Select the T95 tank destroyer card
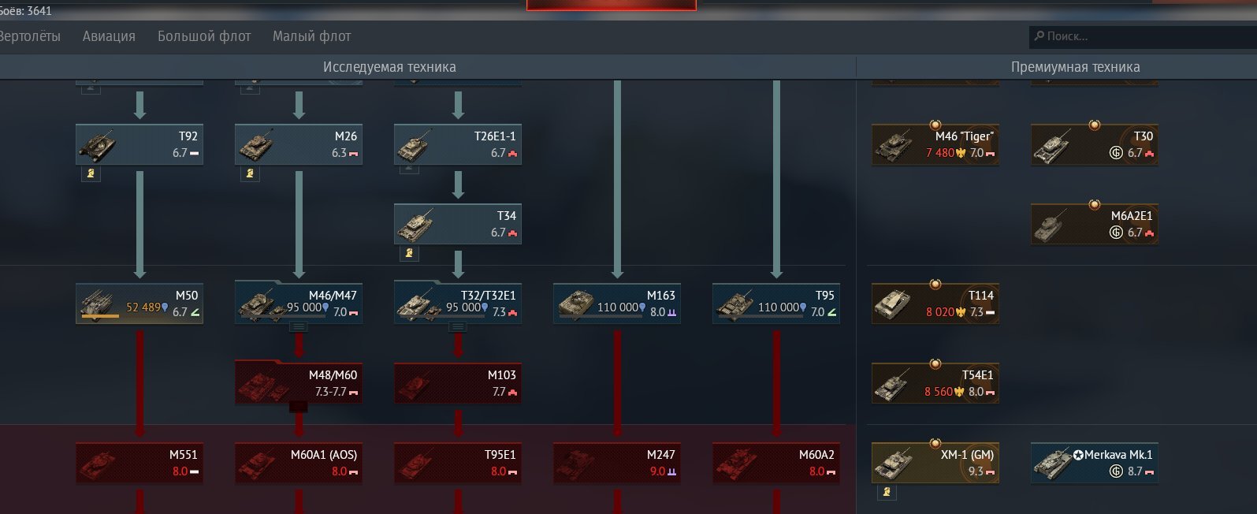 click(775, 304)
